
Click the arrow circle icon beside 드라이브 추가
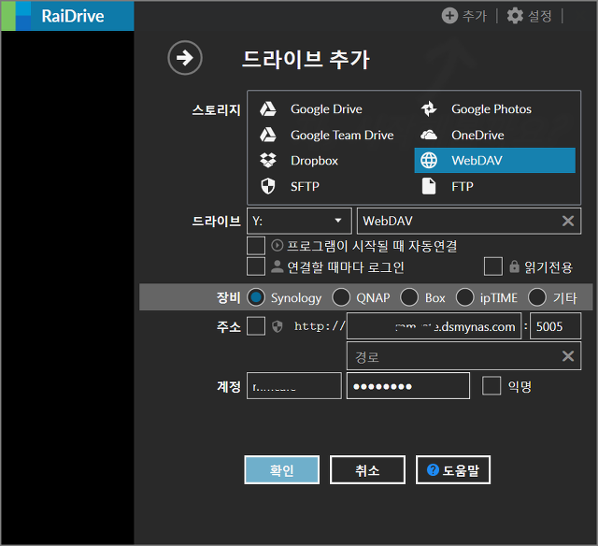pyautogui.click(x=185, y=58)
